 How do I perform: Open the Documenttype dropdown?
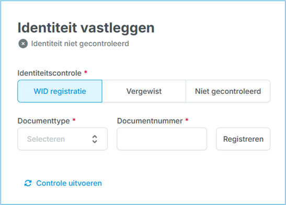click(x=63, y=139)
